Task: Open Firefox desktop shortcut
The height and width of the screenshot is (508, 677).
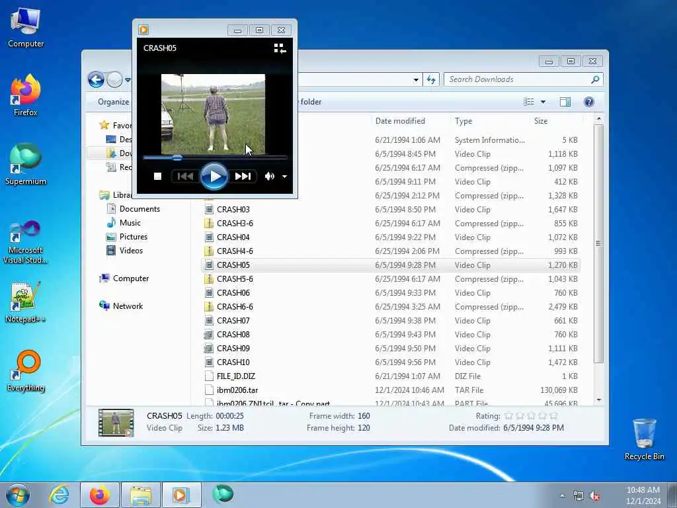Action: (26, 95)
